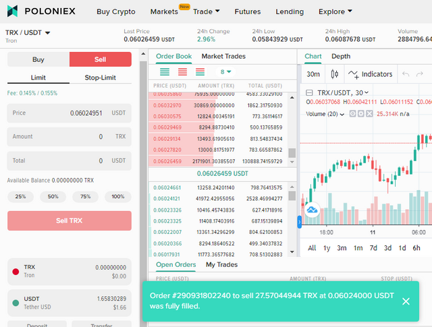Click the Transfer button
Screen dimensions: 432x327
[102, 324]
